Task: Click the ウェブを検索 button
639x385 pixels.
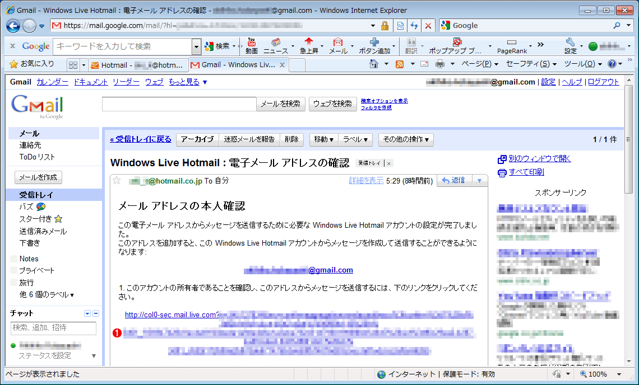Action: tap(332, 104)
